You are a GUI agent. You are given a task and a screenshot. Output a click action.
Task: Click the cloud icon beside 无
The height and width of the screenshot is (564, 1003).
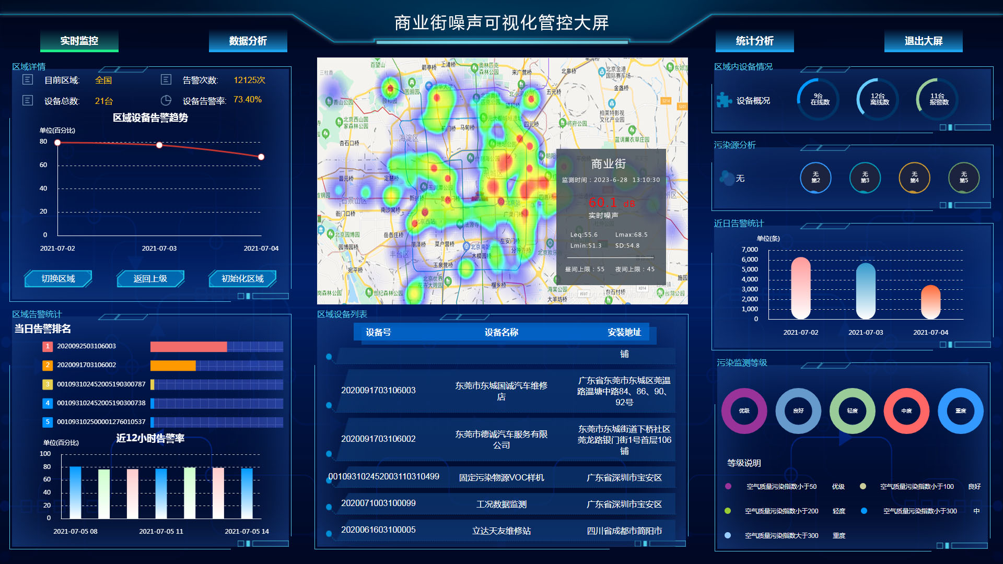coord(727,178)
